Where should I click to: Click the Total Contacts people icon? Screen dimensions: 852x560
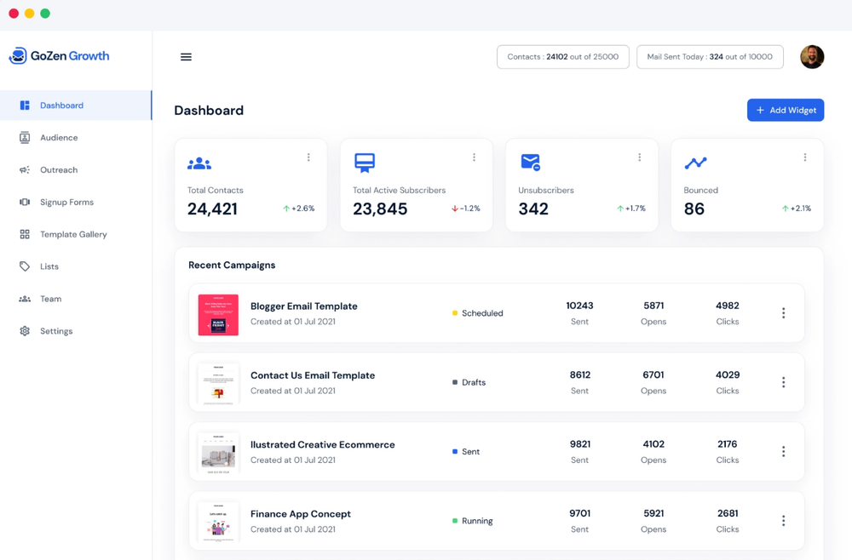(199, 163)
